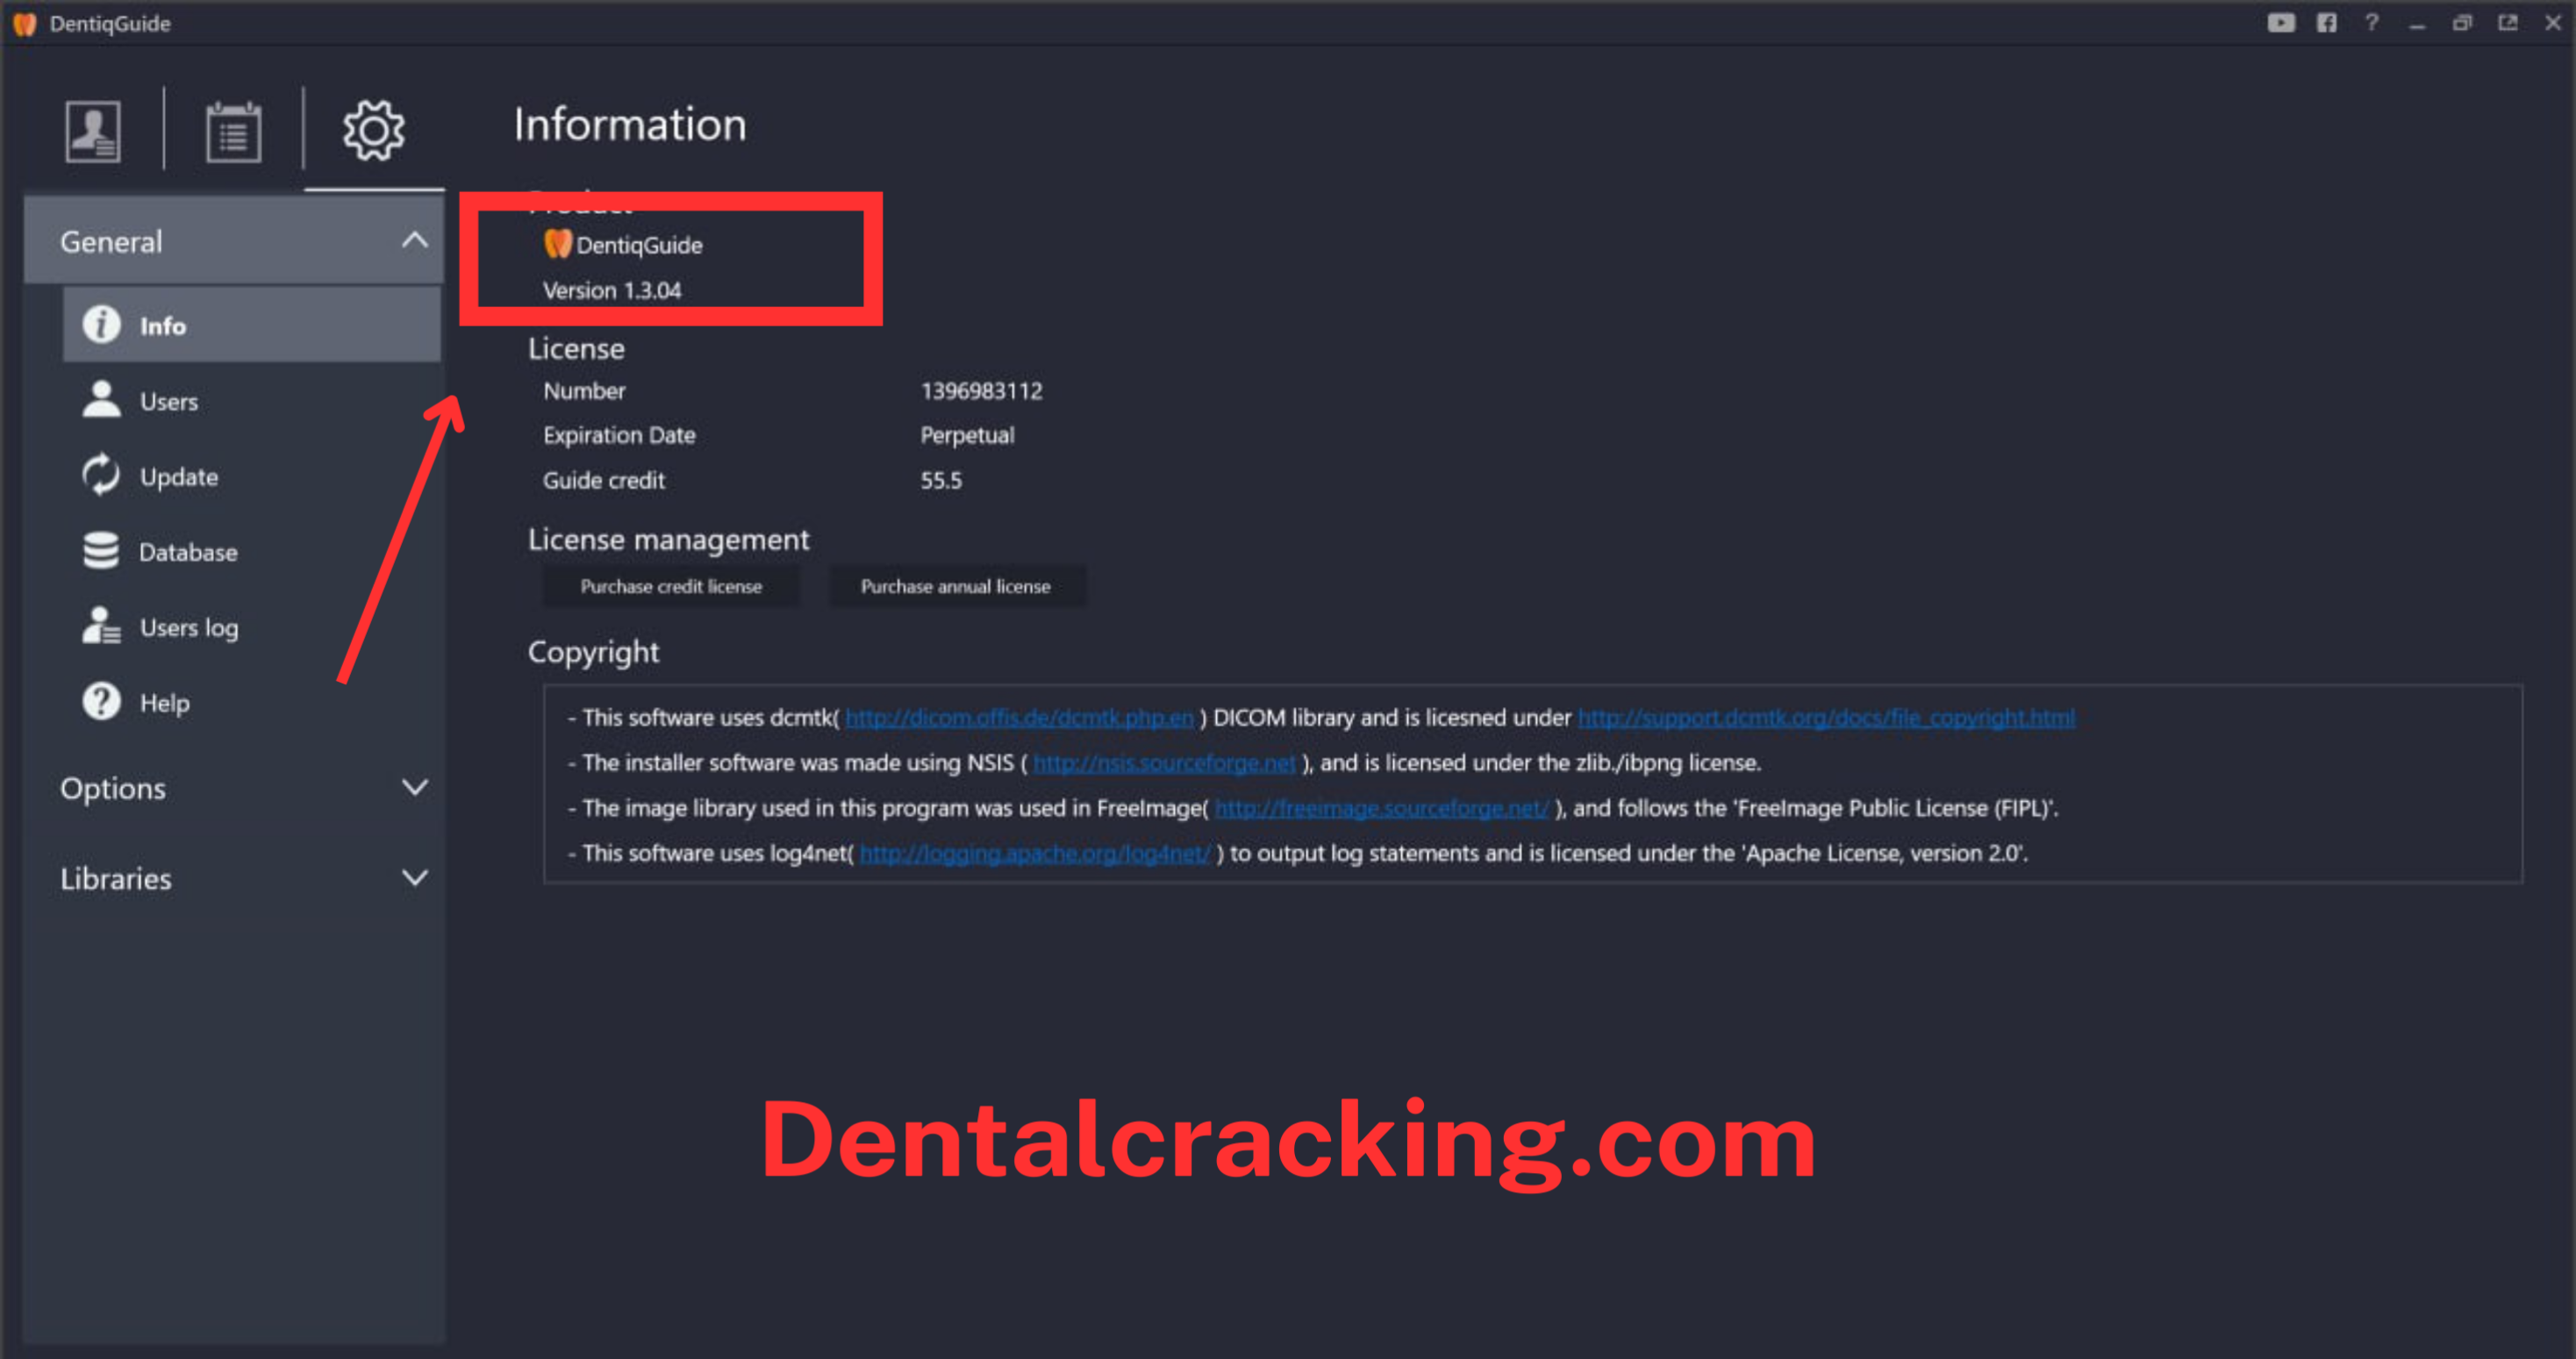
Task: Open the NSIS sourceforge link
Action: tap(1164, 763)
